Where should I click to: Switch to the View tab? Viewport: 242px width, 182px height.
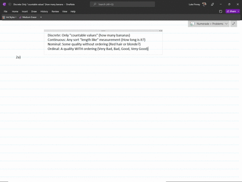tap(65, 12)
